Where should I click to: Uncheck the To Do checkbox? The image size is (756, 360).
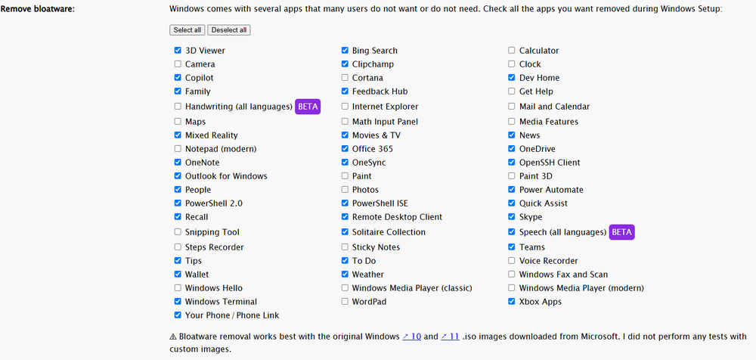click(345, 261)
